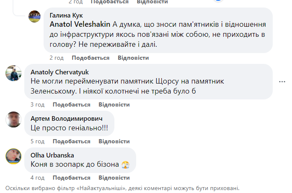Reply to Anatoly Chervatyuk's comment

114,104
